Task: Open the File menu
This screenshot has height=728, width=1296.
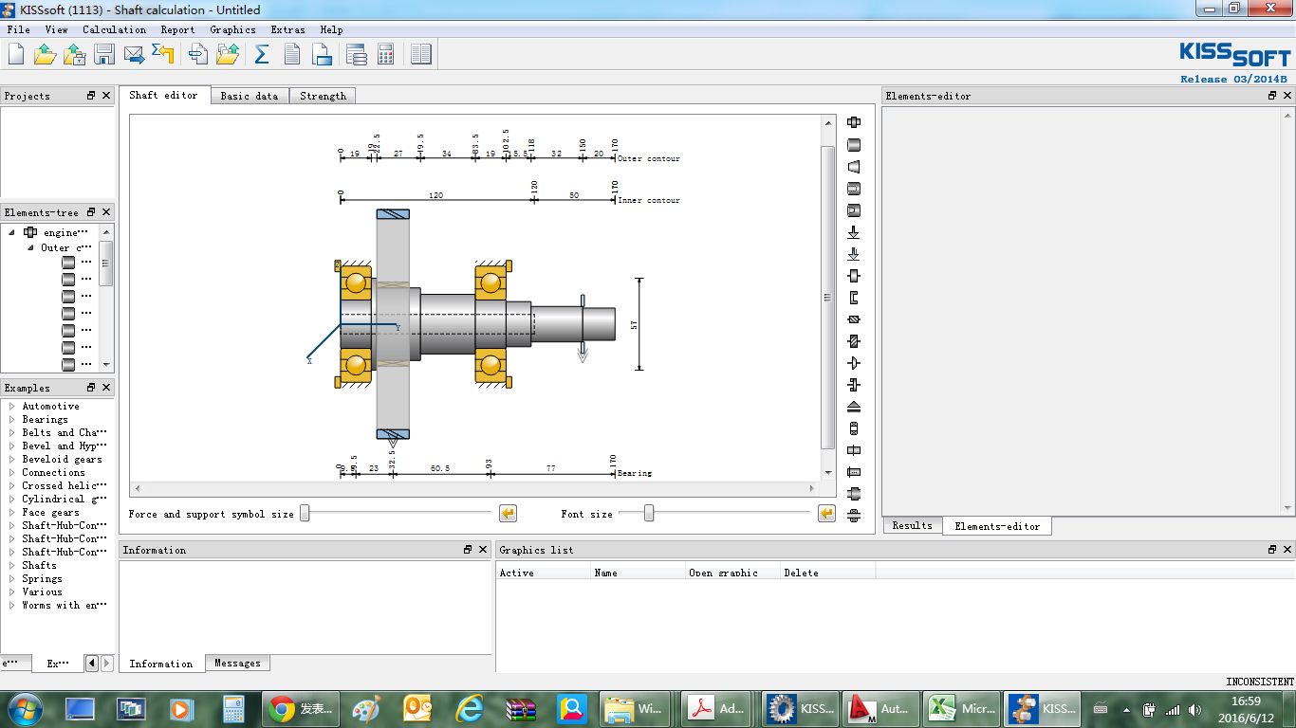Action: click(x=18, y=29)
